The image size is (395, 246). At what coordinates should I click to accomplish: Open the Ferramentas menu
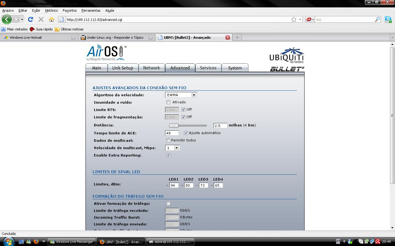tap(91, 10)
